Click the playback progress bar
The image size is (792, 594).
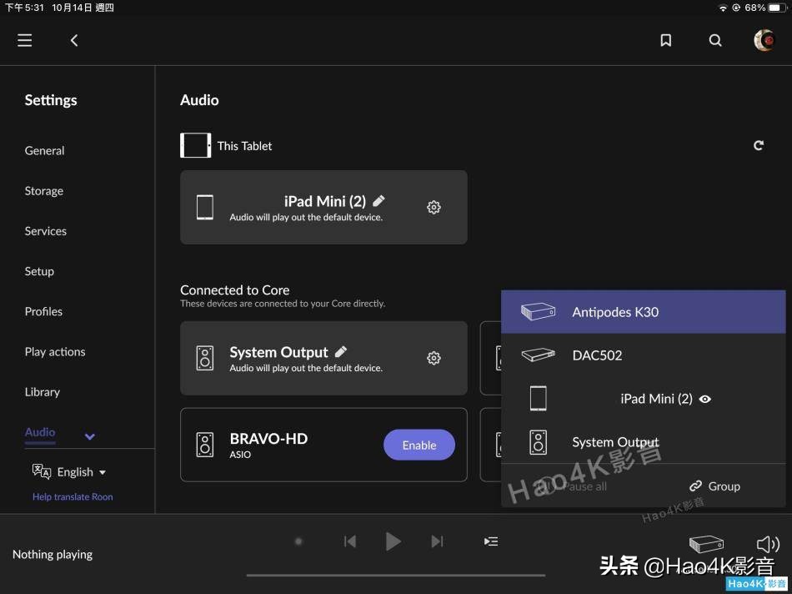pos(396,573)
